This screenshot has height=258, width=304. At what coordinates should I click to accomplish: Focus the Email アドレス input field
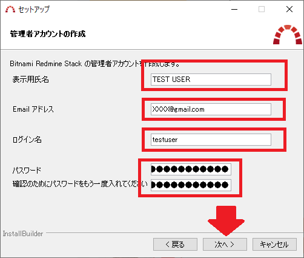point(211,109)
